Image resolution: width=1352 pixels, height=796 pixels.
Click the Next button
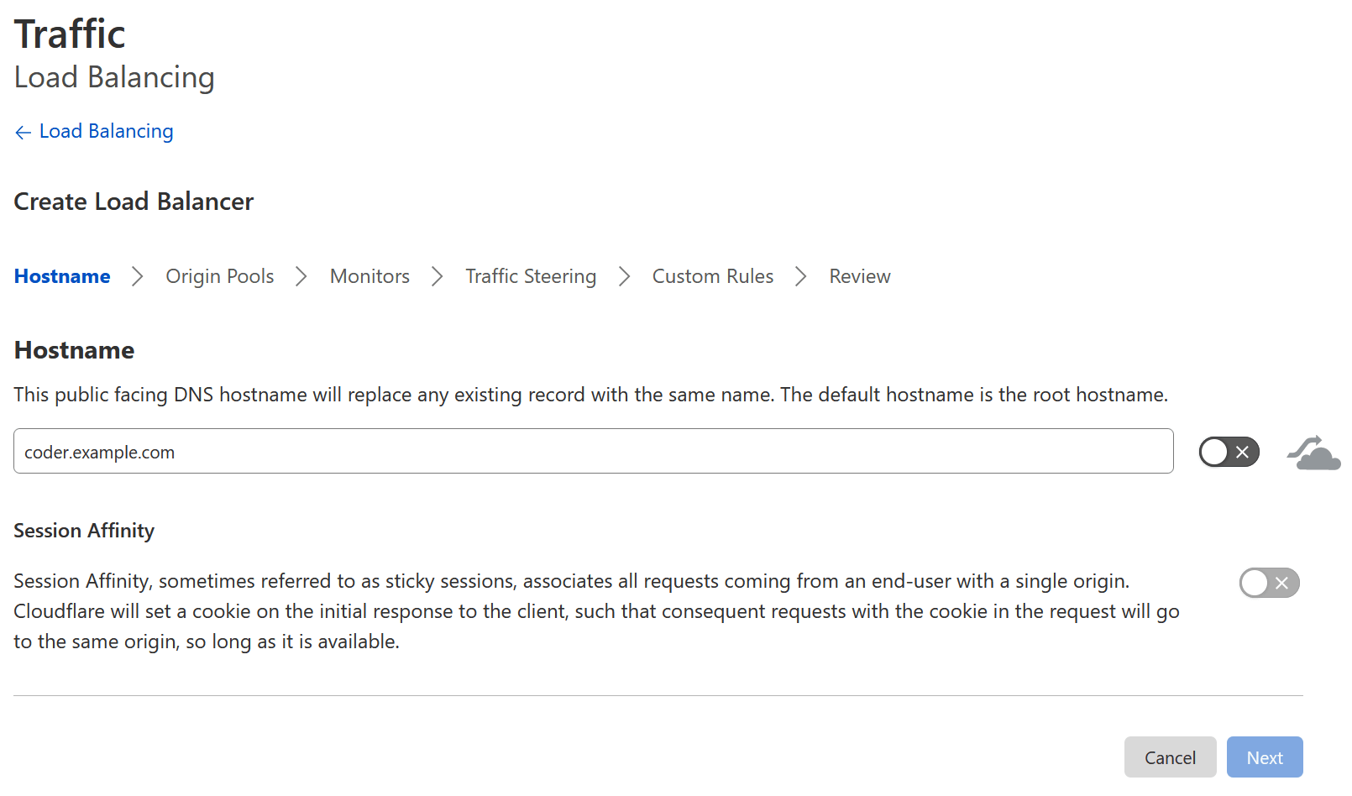pyautogui.click(x=1265, y=757)
